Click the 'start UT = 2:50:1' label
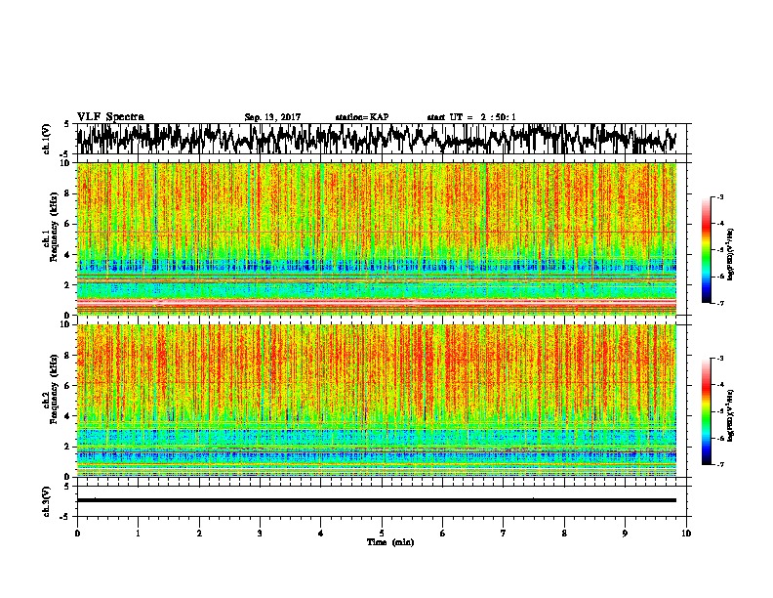 coord(471,117)
